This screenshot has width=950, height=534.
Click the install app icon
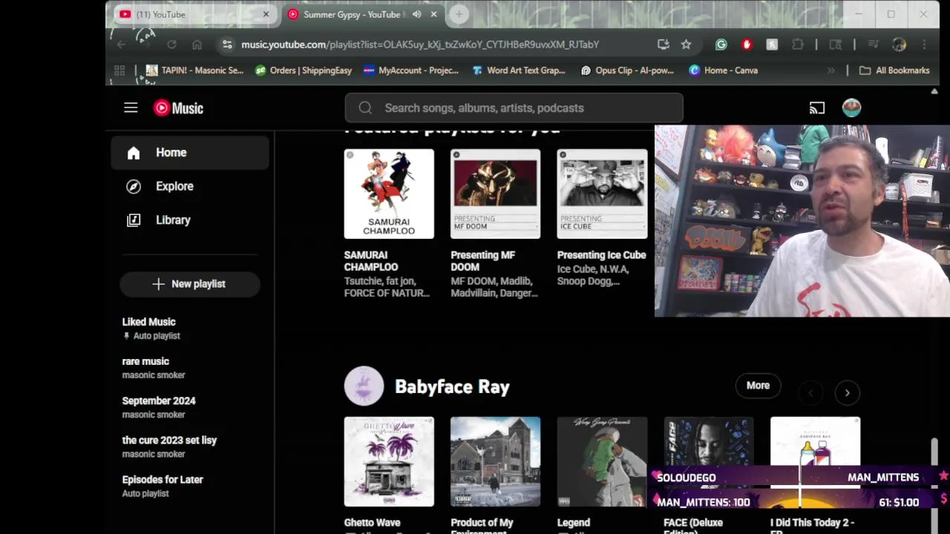point(663,44)
